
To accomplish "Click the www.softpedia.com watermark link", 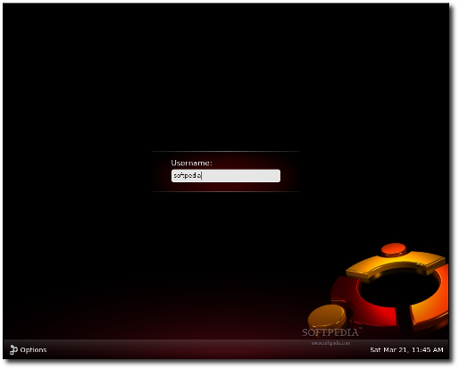I will click(330, 343).
